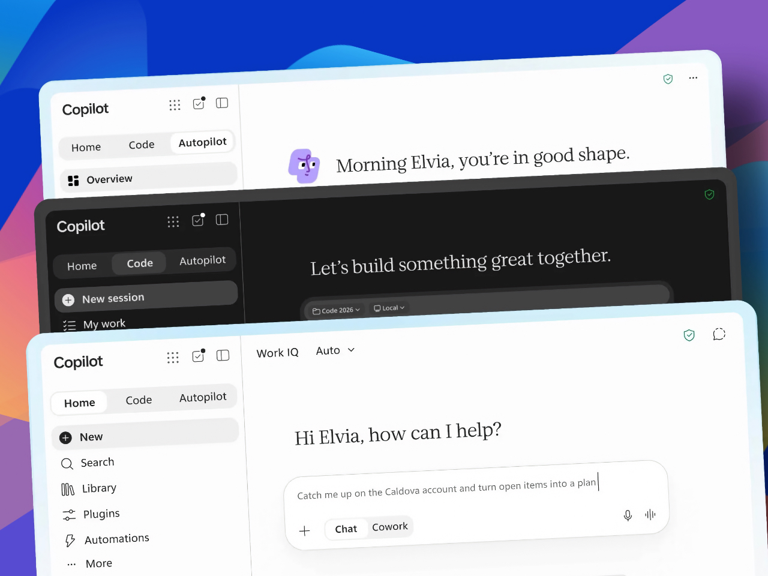Click New in the front window sidebar

(145, 433)
